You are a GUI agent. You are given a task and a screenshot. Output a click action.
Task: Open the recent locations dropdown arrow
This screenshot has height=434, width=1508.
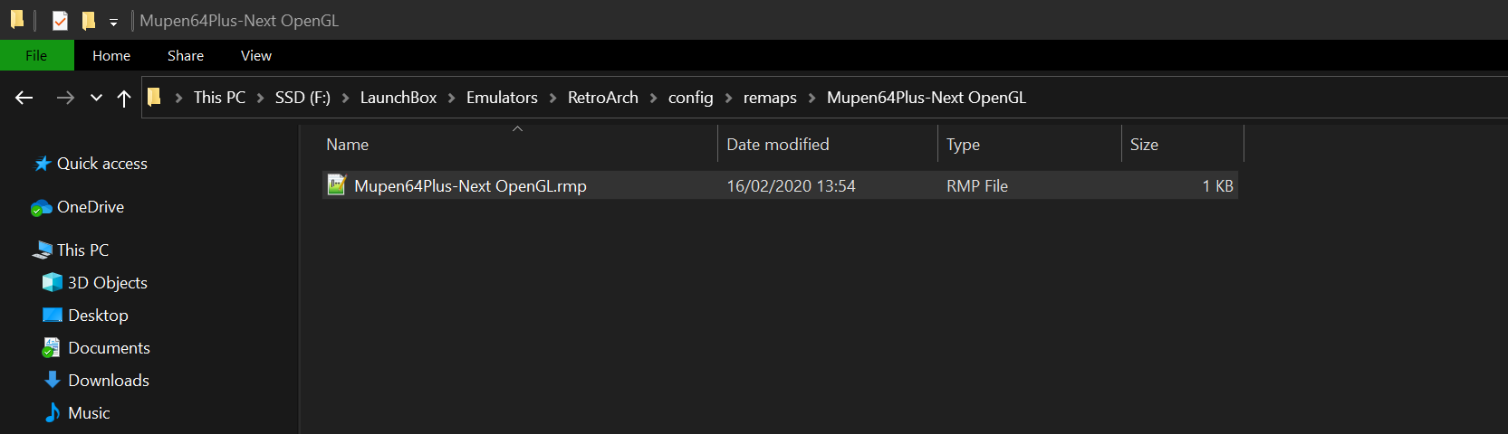tap(96, 98)
